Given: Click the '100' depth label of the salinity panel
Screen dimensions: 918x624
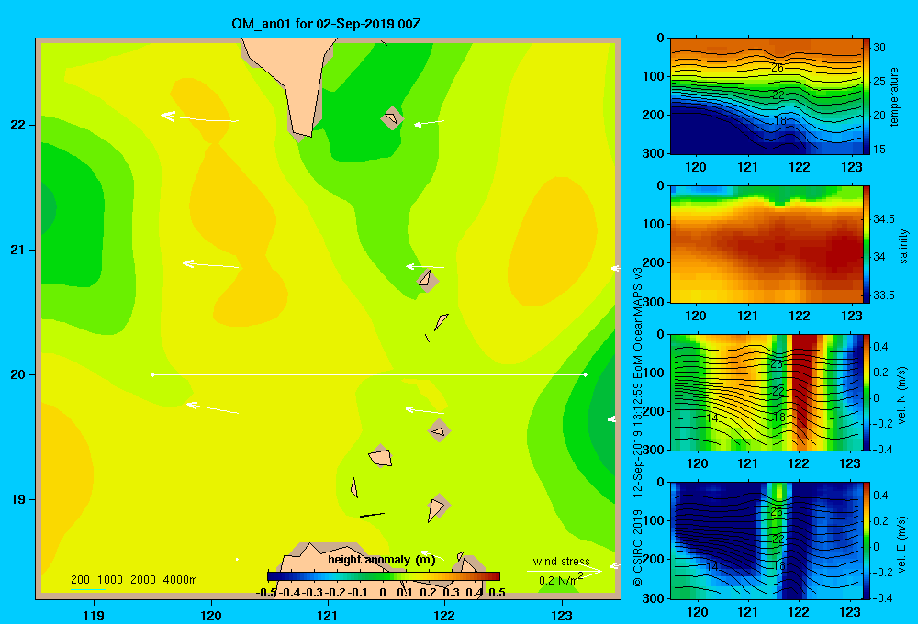Looking at the screenshot, I should click(653, 224).
